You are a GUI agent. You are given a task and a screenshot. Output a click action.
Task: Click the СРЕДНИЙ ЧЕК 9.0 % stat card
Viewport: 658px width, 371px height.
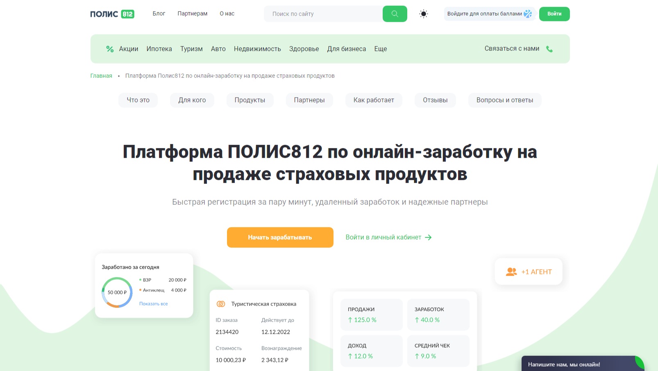tap(438, 351)
